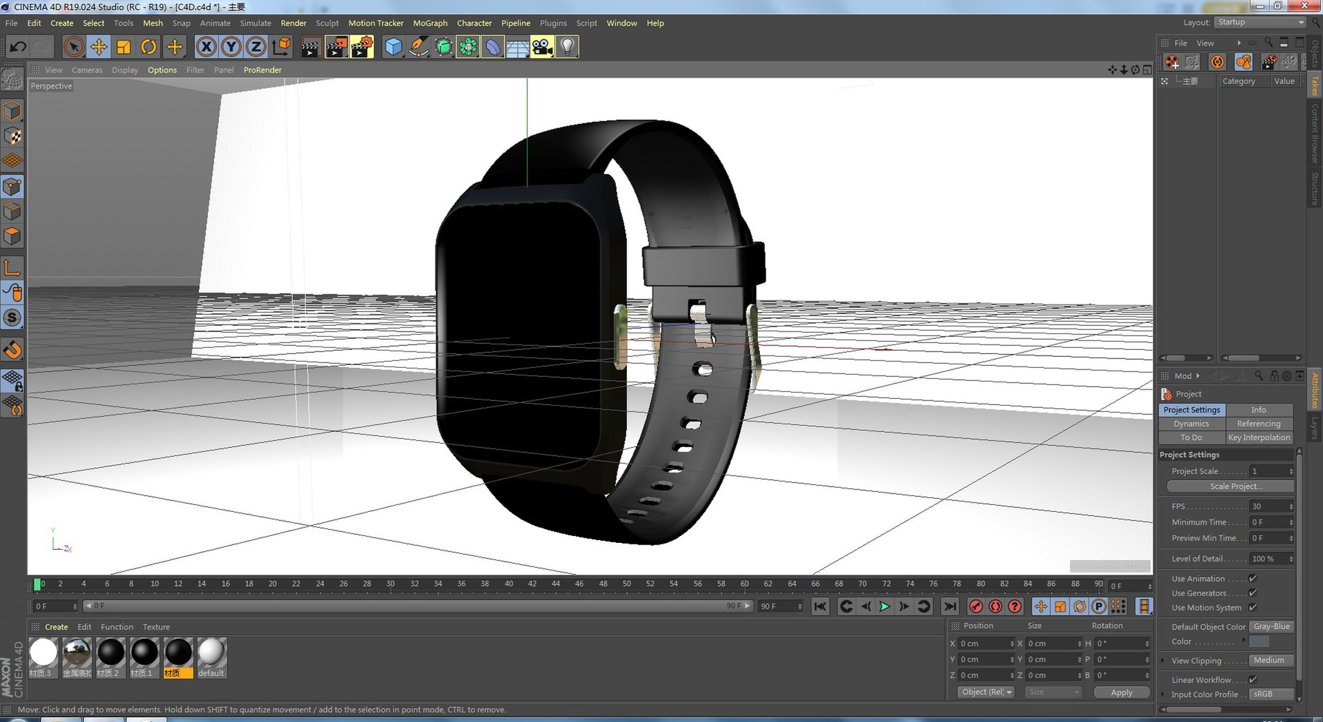
Task: Click timeline marker at frame 30
Action: (391, 584)
